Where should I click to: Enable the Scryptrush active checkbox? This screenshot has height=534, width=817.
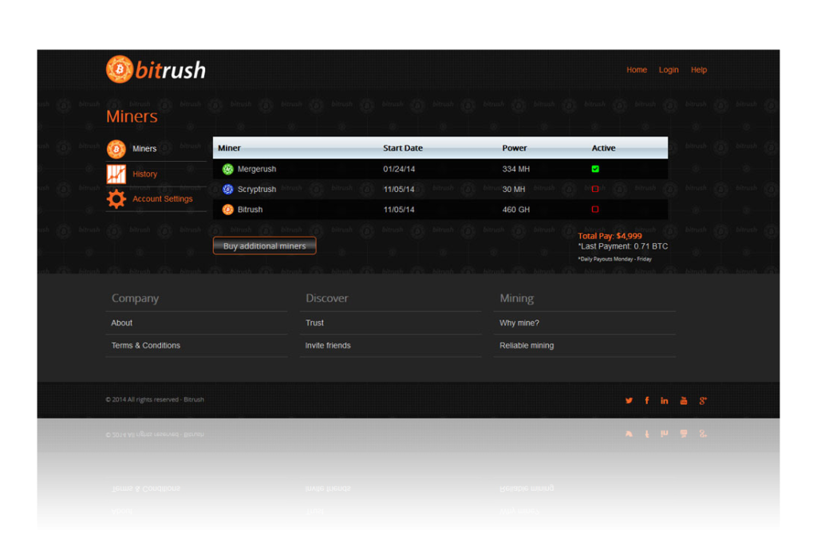point(595,190)
